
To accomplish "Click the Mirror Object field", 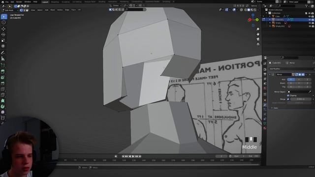I will tap(298, 92).
